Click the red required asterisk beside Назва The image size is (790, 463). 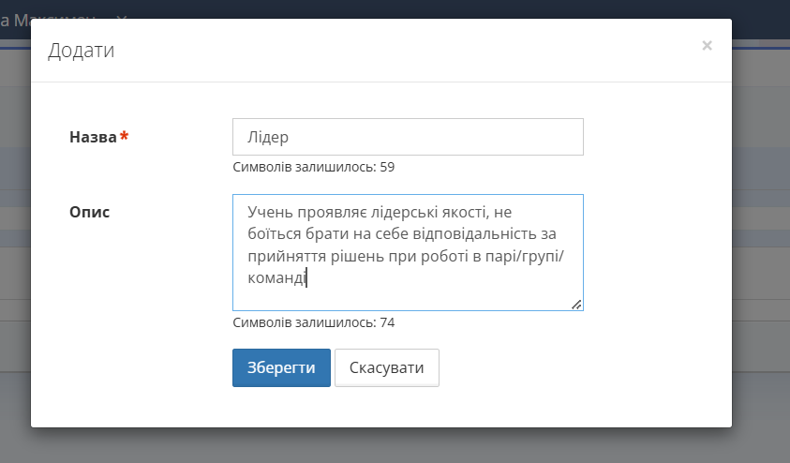tap(125, 138)
